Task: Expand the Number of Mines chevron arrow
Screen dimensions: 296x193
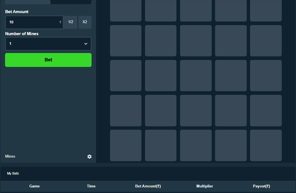Action: click(x=86, y=44)
